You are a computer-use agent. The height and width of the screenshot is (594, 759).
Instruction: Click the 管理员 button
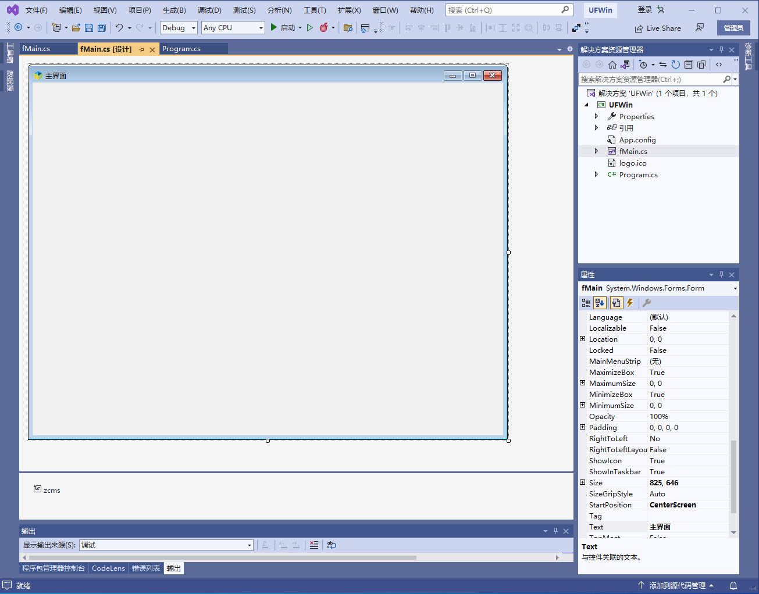[x=733, y=28]
